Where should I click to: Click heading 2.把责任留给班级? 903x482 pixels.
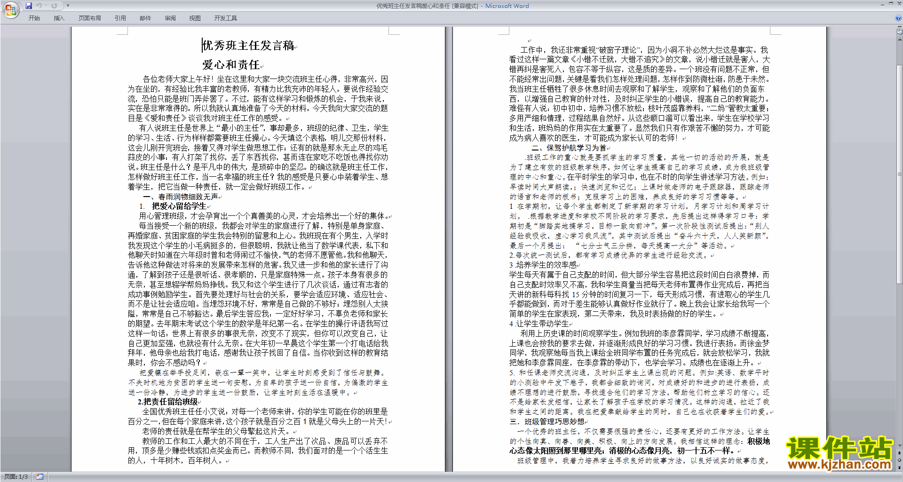[x=167, y=402]
